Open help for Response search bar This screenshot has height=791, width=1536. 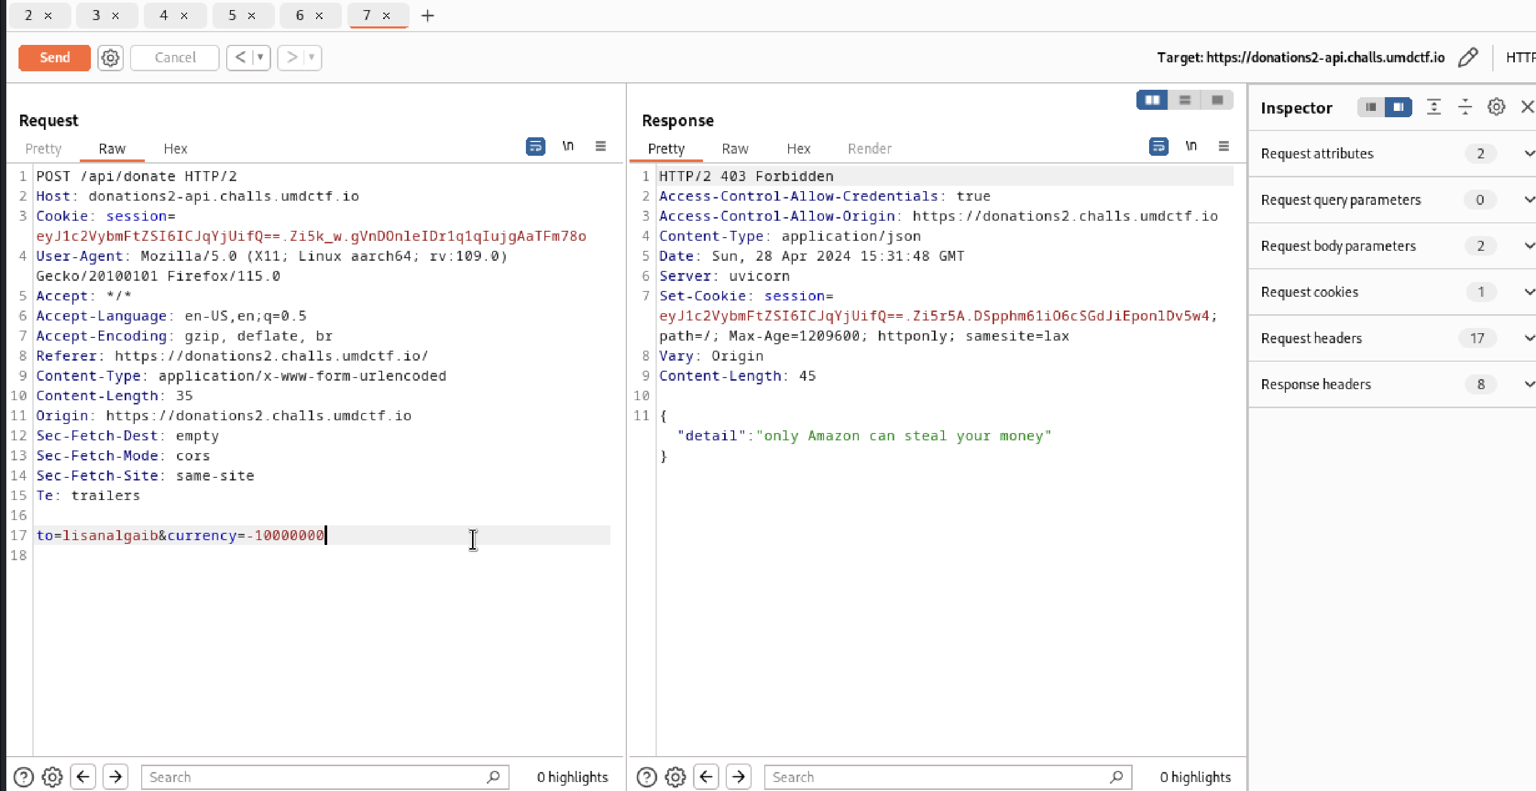[646, 777]
